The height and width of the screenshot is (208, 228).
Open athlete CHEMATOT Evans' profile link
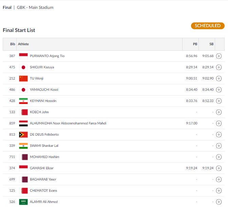click(43, 191)
